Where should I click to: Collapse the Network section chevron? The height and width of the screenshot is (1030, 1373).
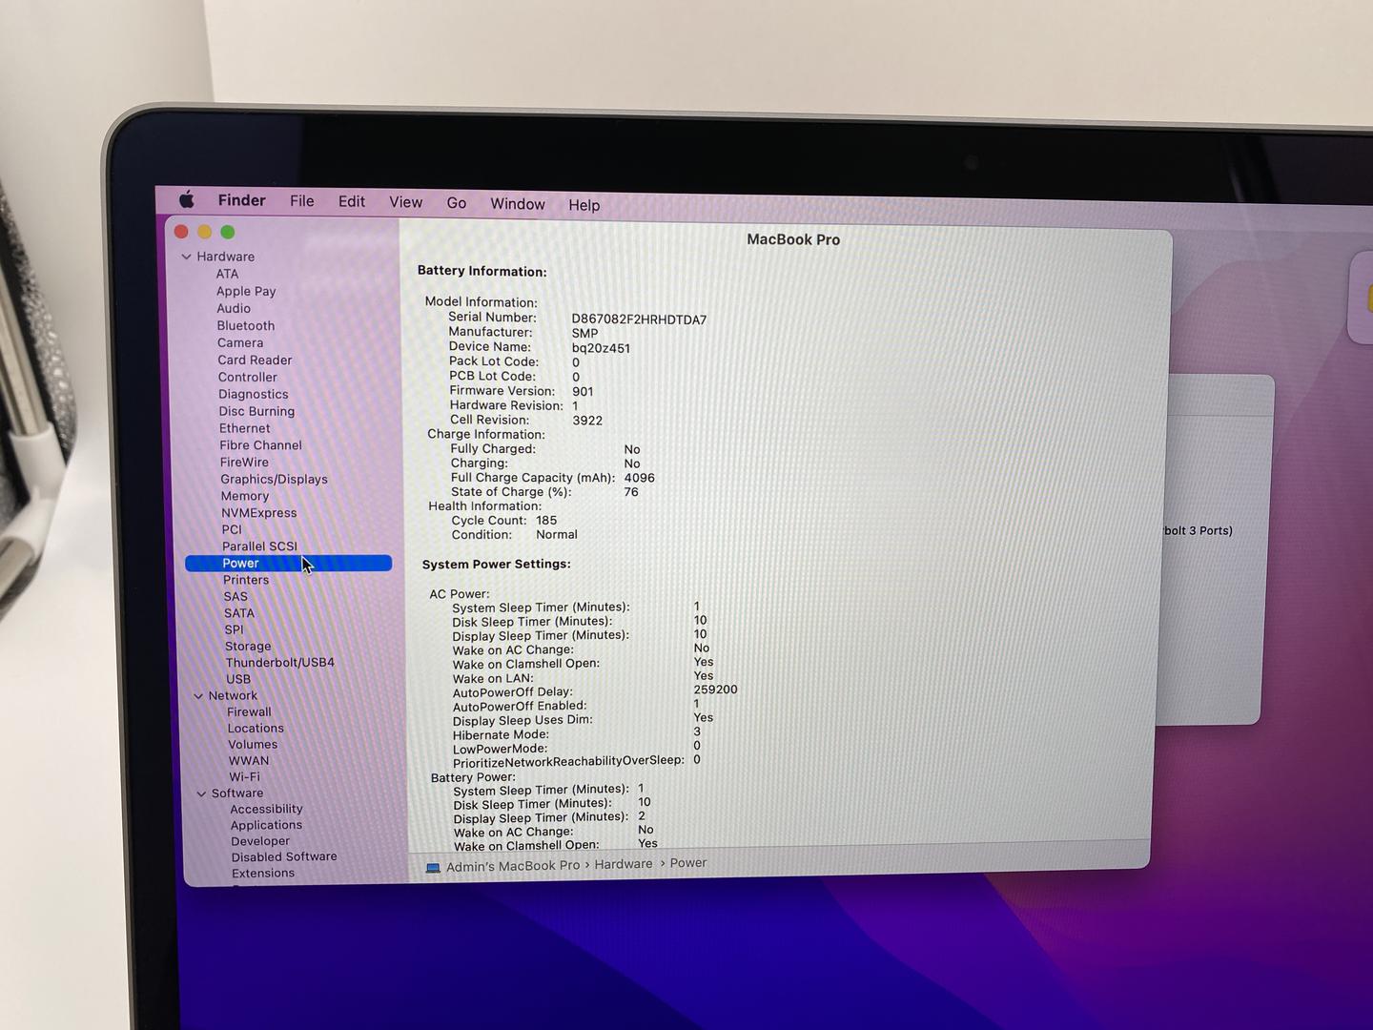(x=198, y=696)
